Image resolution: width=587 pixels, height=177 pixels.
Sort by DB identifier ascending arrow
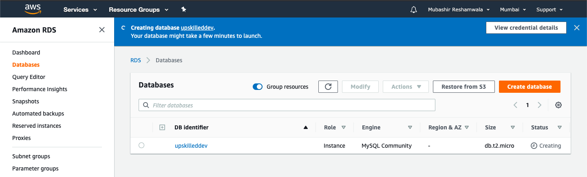pos(306,127)
